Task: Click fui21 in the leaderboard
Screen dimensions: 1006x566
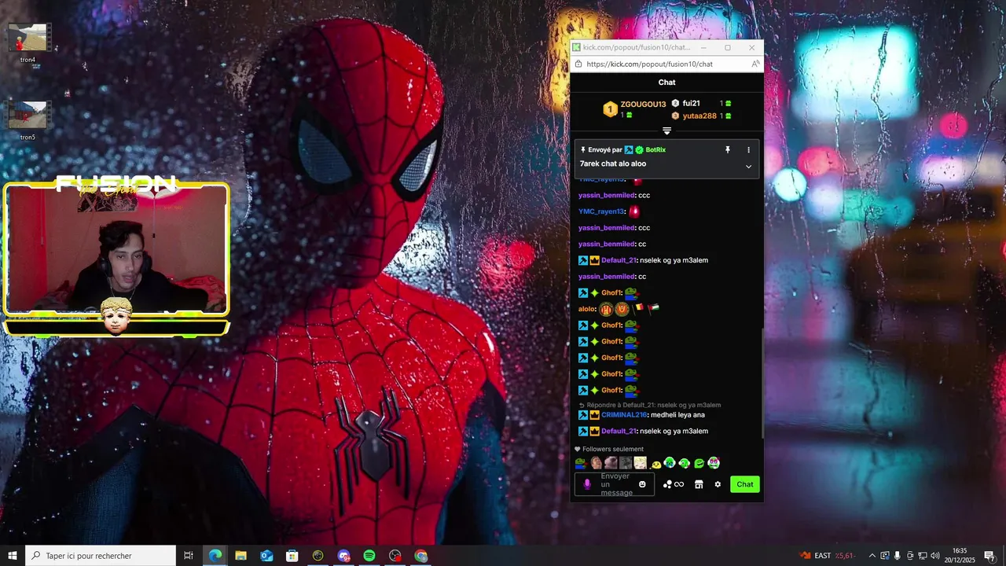Action: click(x=691, y=103)
